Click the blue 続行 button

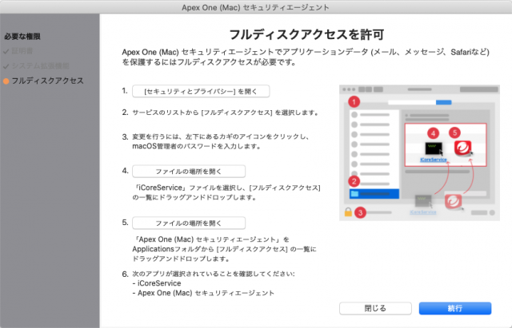455,308
